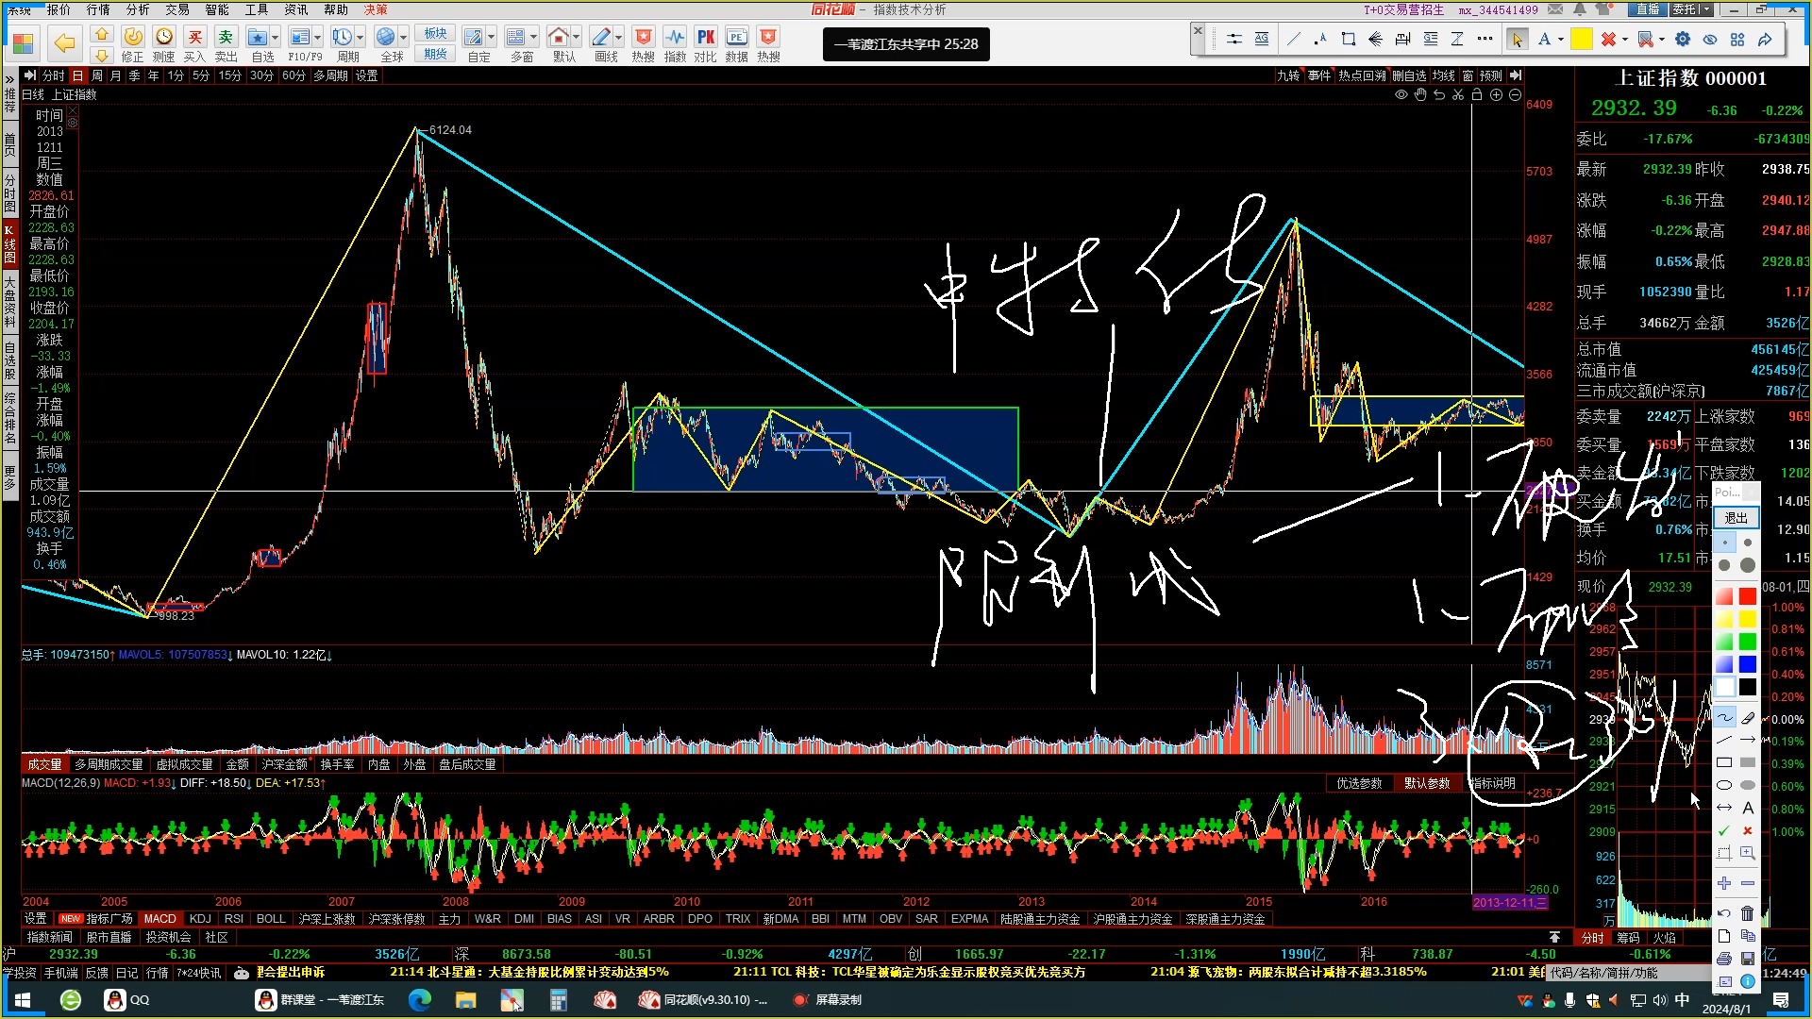This screenshot has width=1812, height=1019.
Task: Open dropdown arrow next to 自定
Action: [x=491, y=38]
